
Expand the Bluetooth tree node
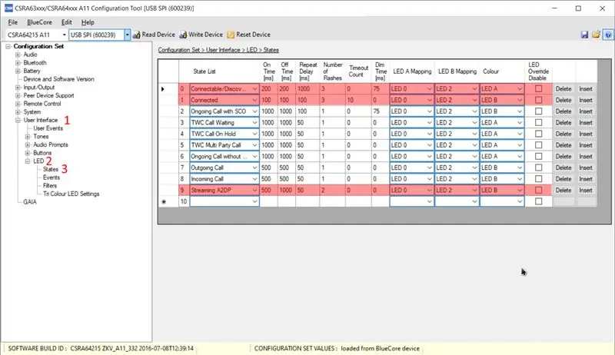click(18, 63)
